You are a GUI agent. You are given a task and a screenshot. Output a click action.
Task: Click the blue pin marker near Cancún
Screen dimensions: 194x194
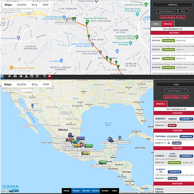(x=120, y=137)
